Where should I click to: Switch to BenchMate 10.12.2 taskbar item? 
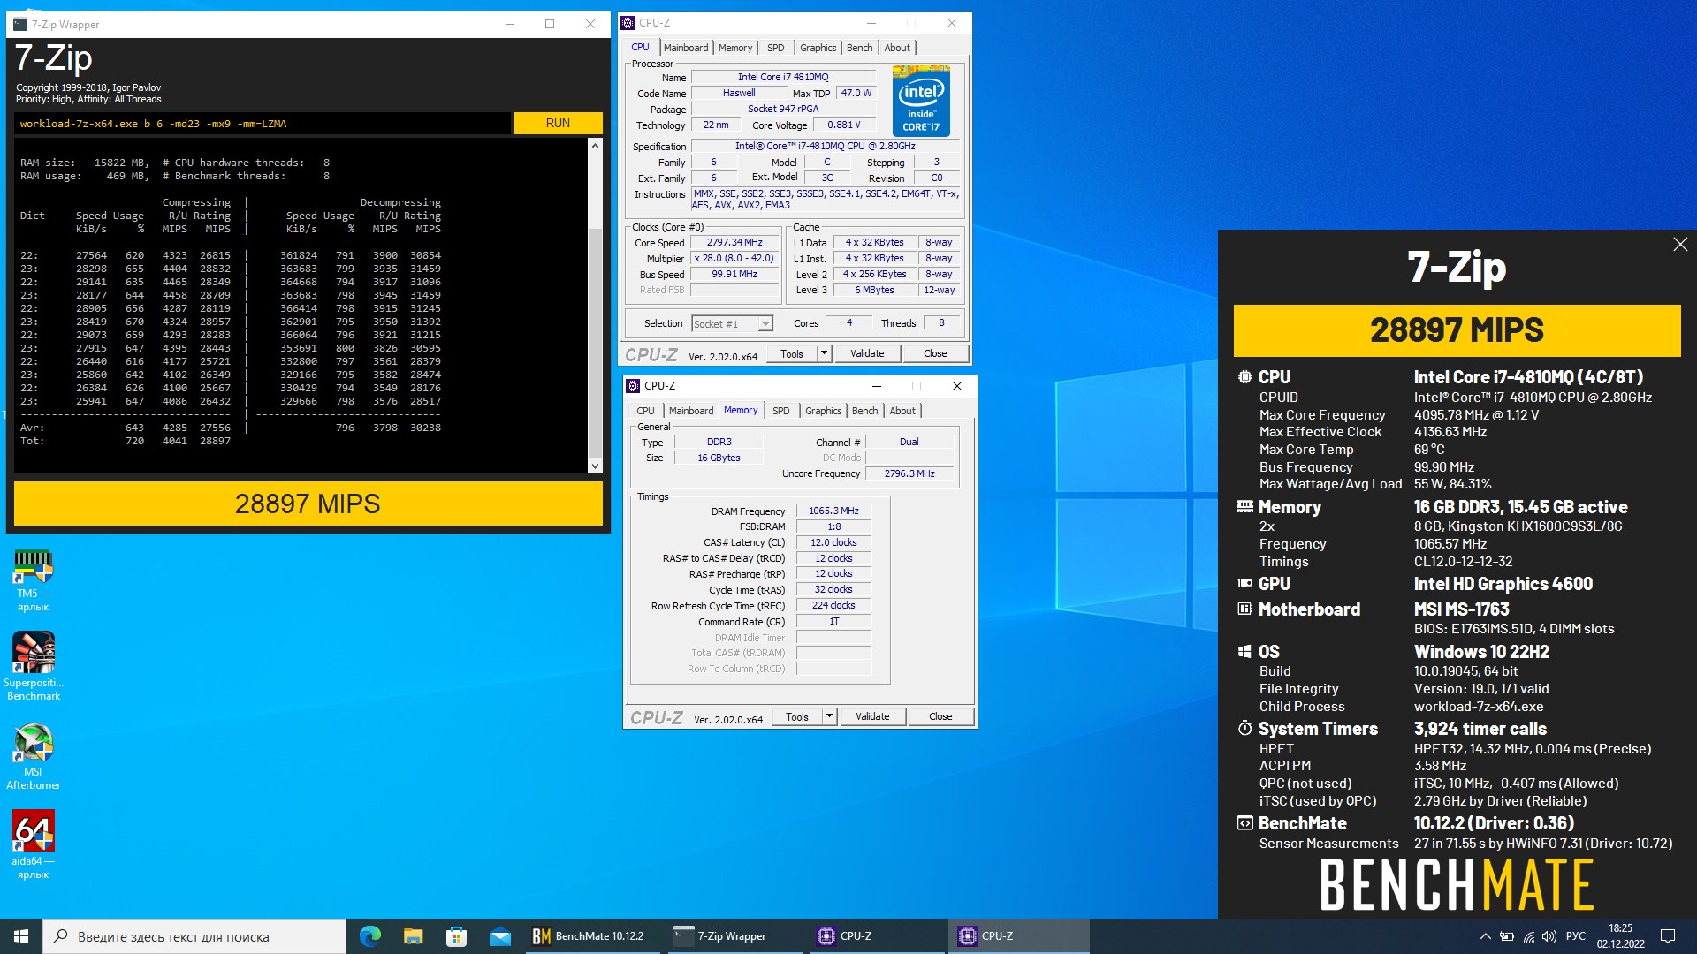[592, 936]
